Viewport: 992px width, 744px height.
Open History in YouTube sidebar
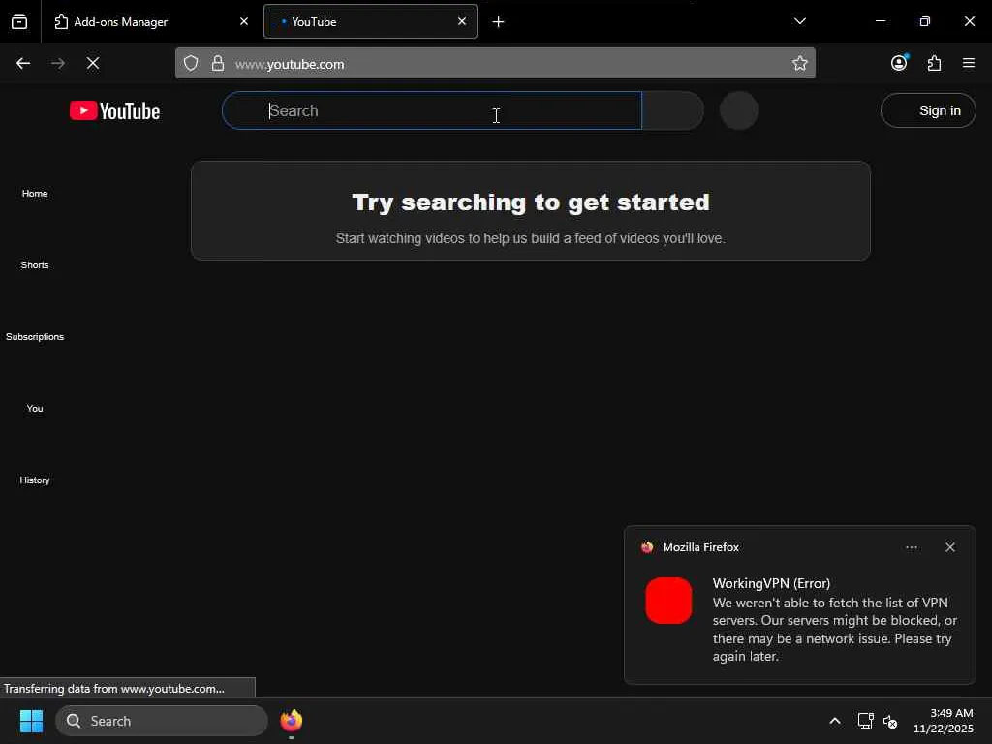[35, 480]
